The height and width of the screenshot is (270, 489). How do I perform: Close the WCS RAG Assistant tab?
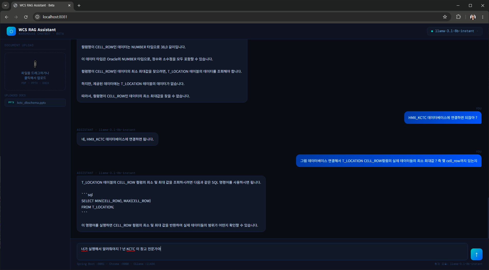69,5
